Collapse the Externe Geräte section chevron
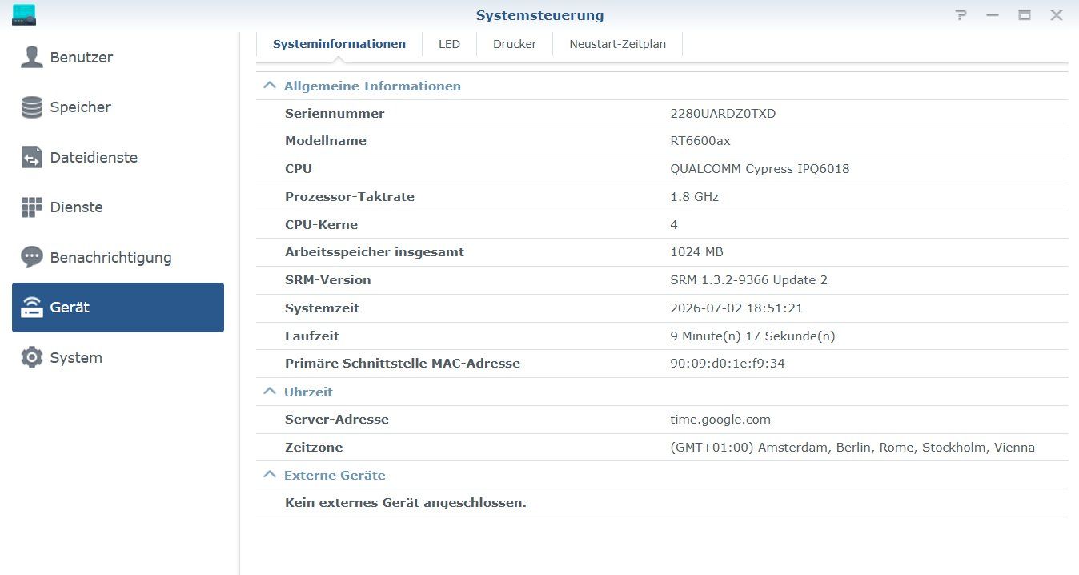1079x575 pixels. pos(270,475)
